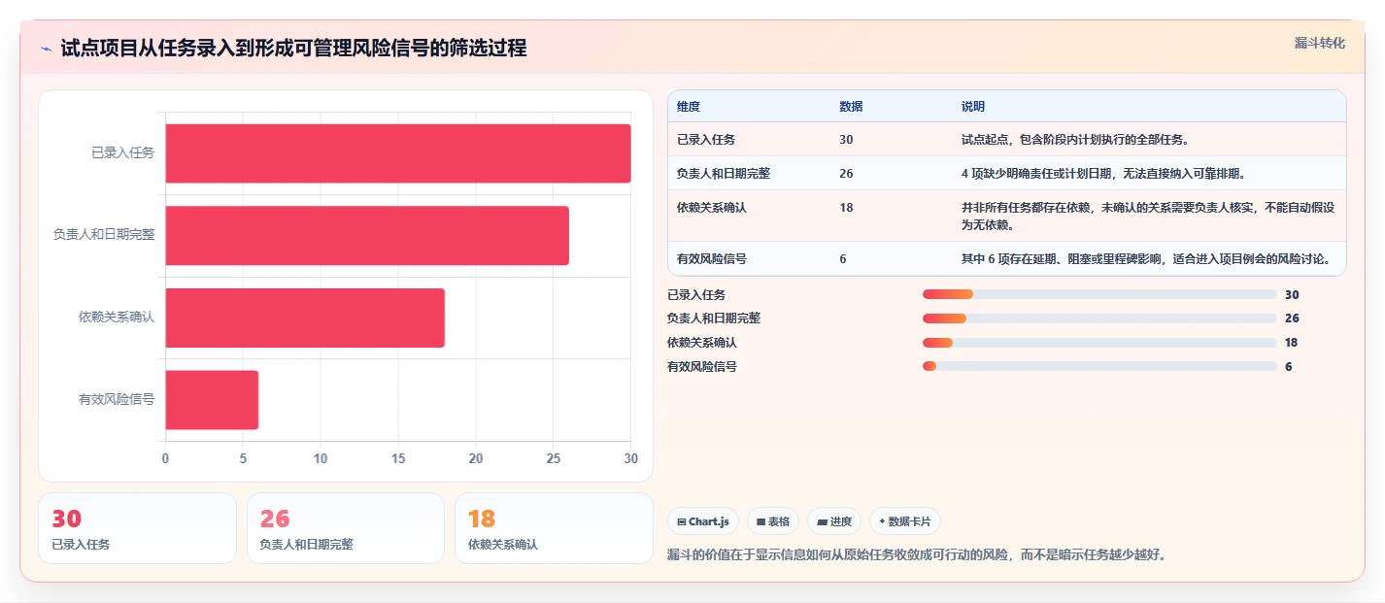This screenshot has width=1385, height=603.
Task: Click the chart bar for 依赖关系确认
Action: coord(304,318)
